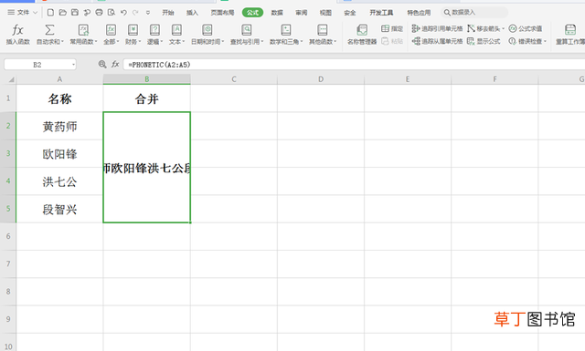Image resolution: width=585 pixels, height=351 pixels.
Task: Switch to the 开发工具 (Developer) tab
Action: tap(381, 13)
